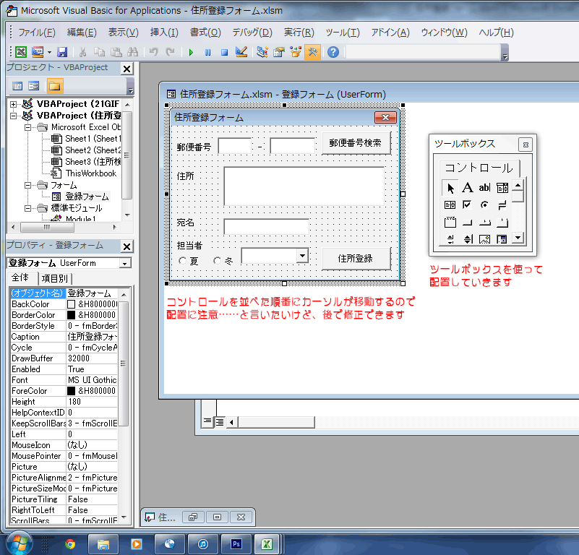Collapse the 標準モジュール folder node

(27, 209)
